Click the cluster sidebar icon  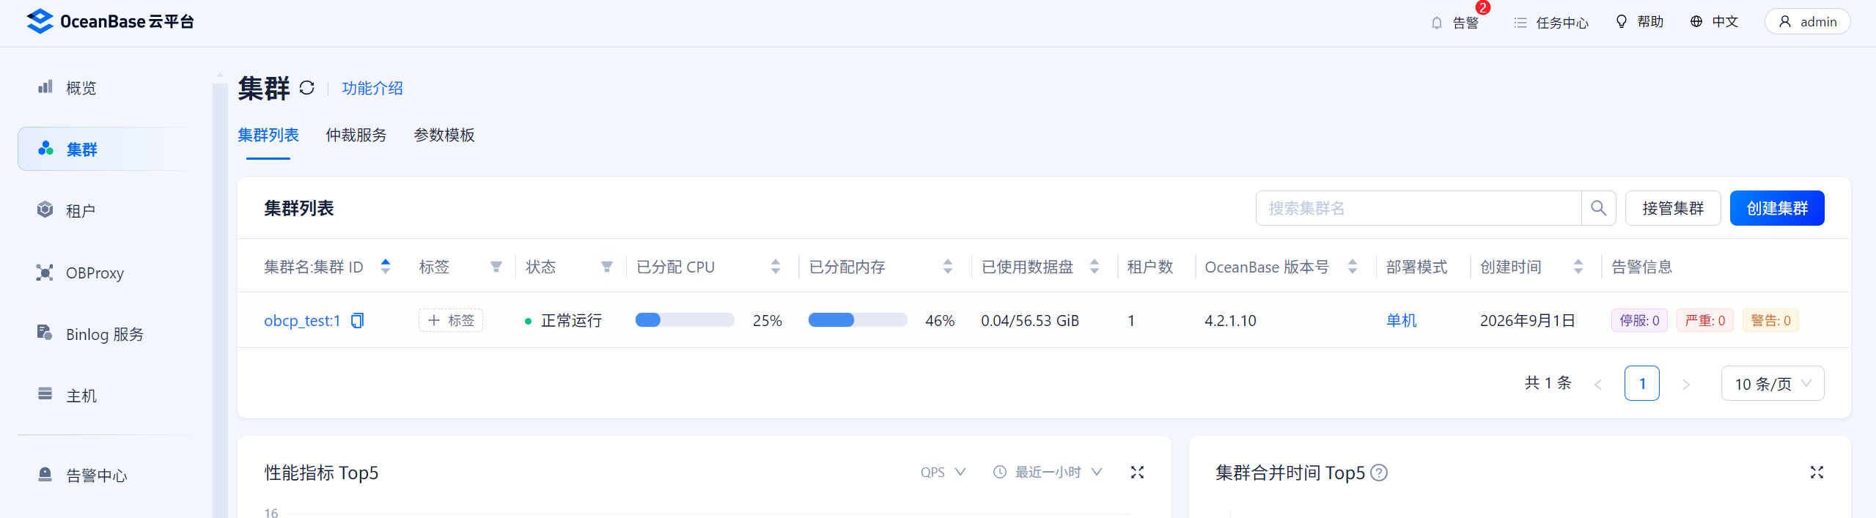pos(45,149)
